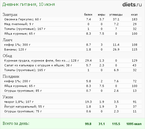Select the Йогурт натуральный; 55 г row
Screen dimensions: 145x129
(x=72, y=107)
